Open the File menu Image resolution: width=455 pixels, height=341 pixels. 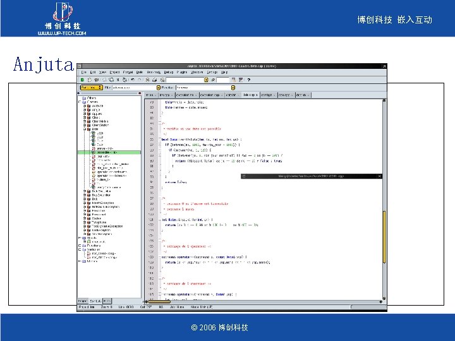pyautogui.click(x=84, y=72)
